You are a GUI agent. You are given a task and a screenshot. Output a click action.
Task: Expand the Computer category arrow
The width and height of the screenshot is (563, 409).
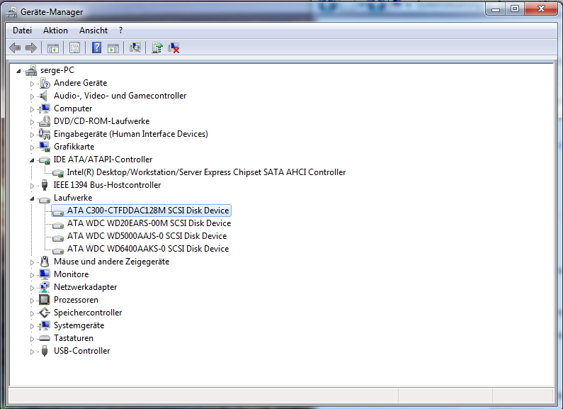(x=32, y=109)
